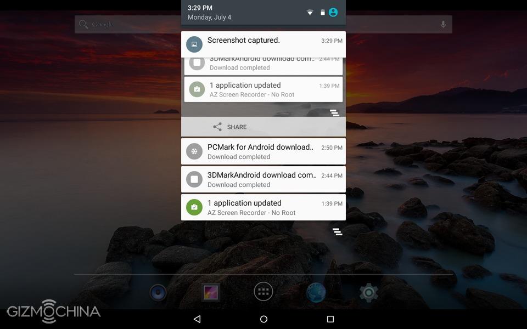This screenshot has width=527, height=329.
Task: Open the 3DMarkAndroid download completed notification
Action: pyautogui.click(x=263, y=179)
